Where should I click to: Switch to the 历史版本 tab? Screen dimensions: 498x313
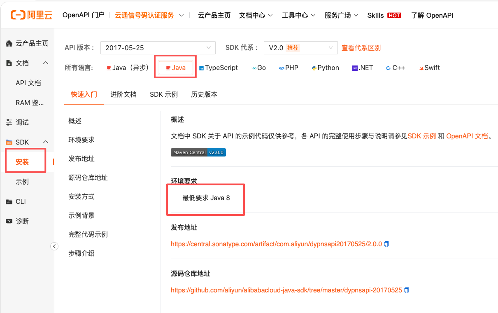tap(204, 94)
